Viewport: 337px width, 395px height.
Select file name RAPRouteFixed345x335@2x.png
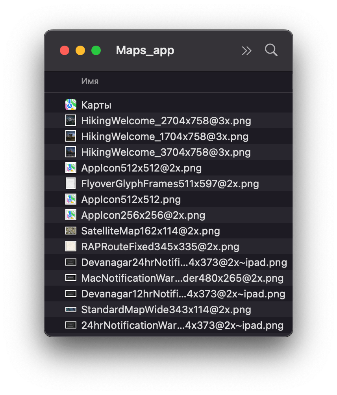pos(160,247)
